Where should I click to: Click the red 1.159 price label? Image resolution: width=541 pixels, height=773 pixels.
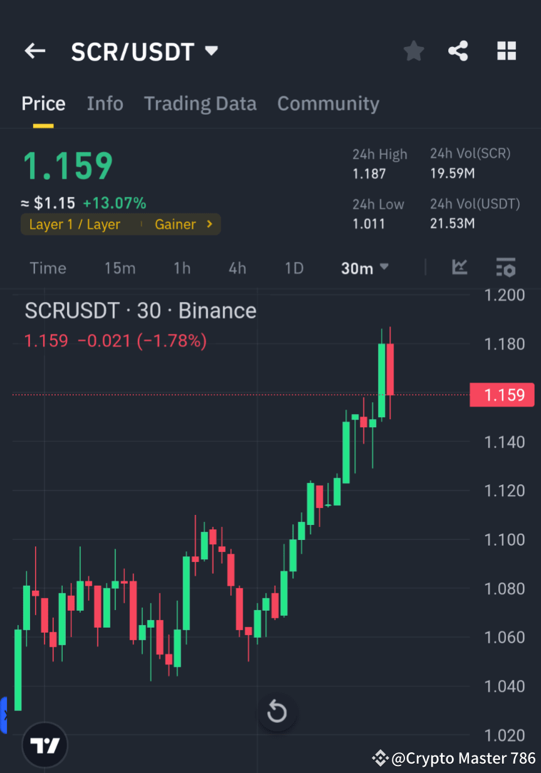point(502,395)
